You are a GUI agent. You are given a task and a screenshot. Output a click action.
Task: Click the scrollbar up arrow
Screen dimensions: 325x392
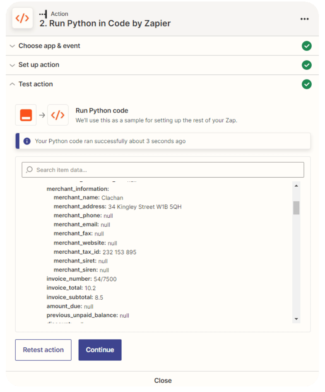(296, 185)
